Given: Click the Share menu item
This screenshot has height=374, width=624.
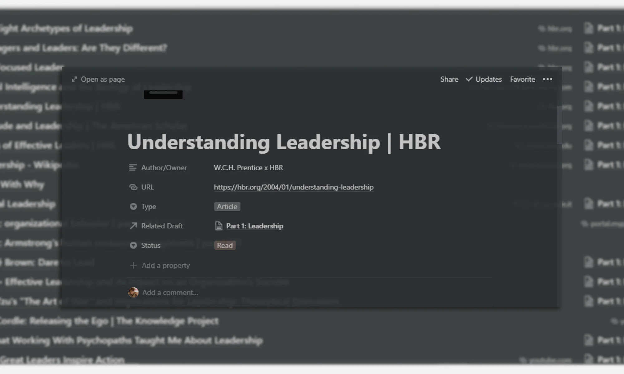Looking at the screenshot, I should tap(449, 79).
